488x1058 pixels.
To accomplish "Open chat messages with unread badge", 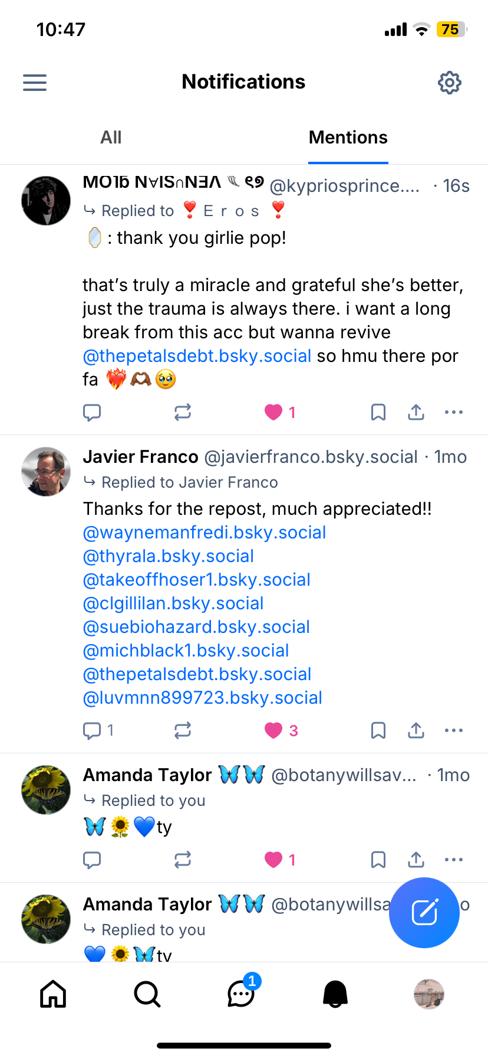I will click(242, 994).
